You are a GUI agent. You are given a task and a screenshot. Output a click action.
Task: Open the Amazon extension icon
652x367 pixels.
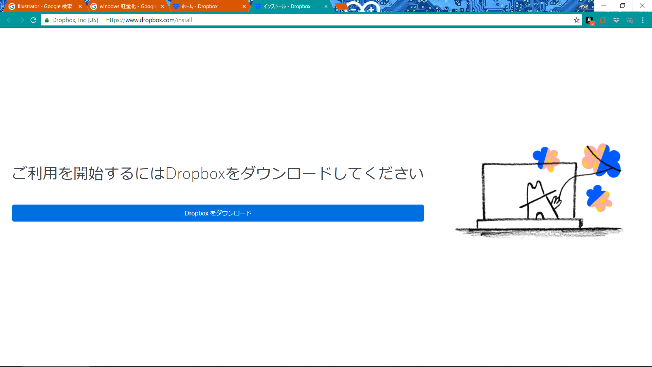(590, 20)
